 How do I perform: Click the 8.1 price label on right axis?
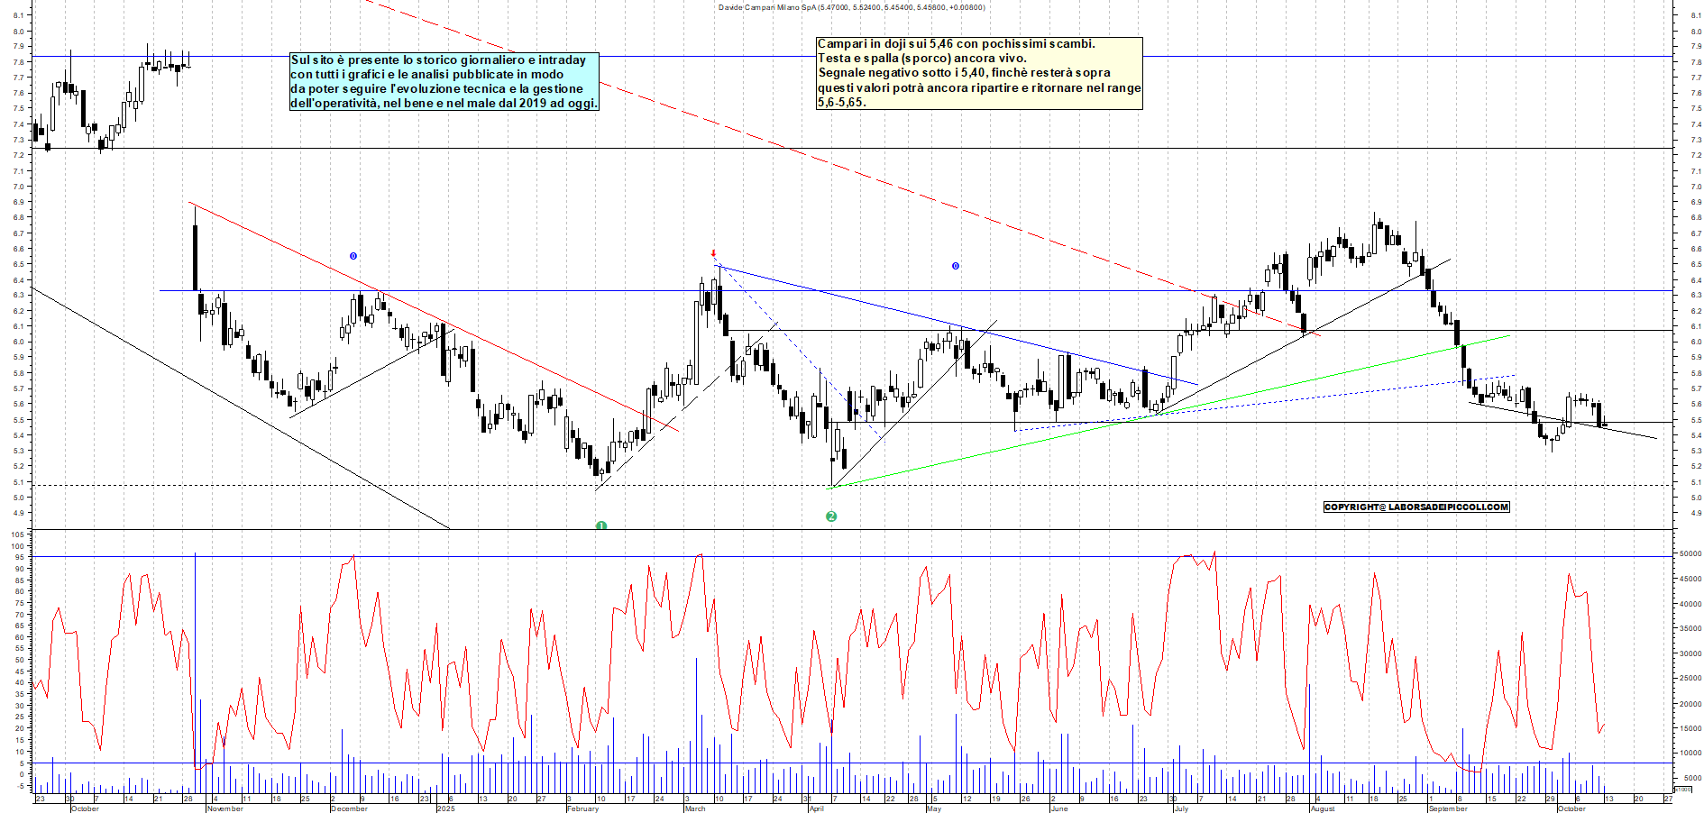click(x=1696, y=15)
